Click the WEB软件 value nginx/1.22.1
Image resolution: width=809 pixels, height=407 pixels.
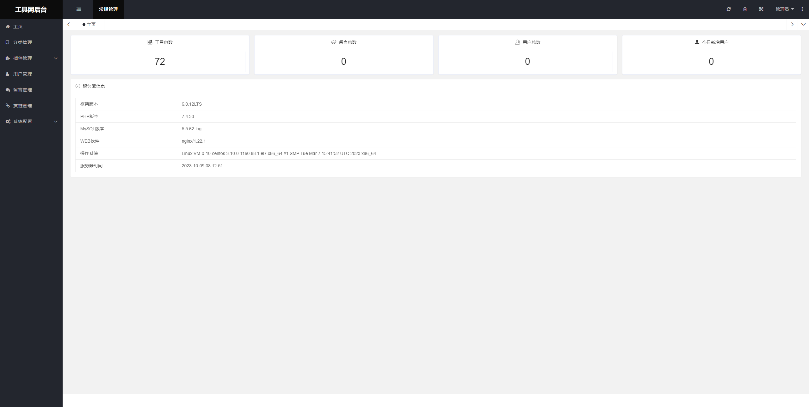tap(194, 141)
